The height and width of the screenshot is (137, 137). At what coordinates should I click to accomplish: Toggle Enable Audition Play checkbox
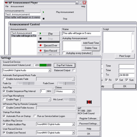(x=4, y=124)
